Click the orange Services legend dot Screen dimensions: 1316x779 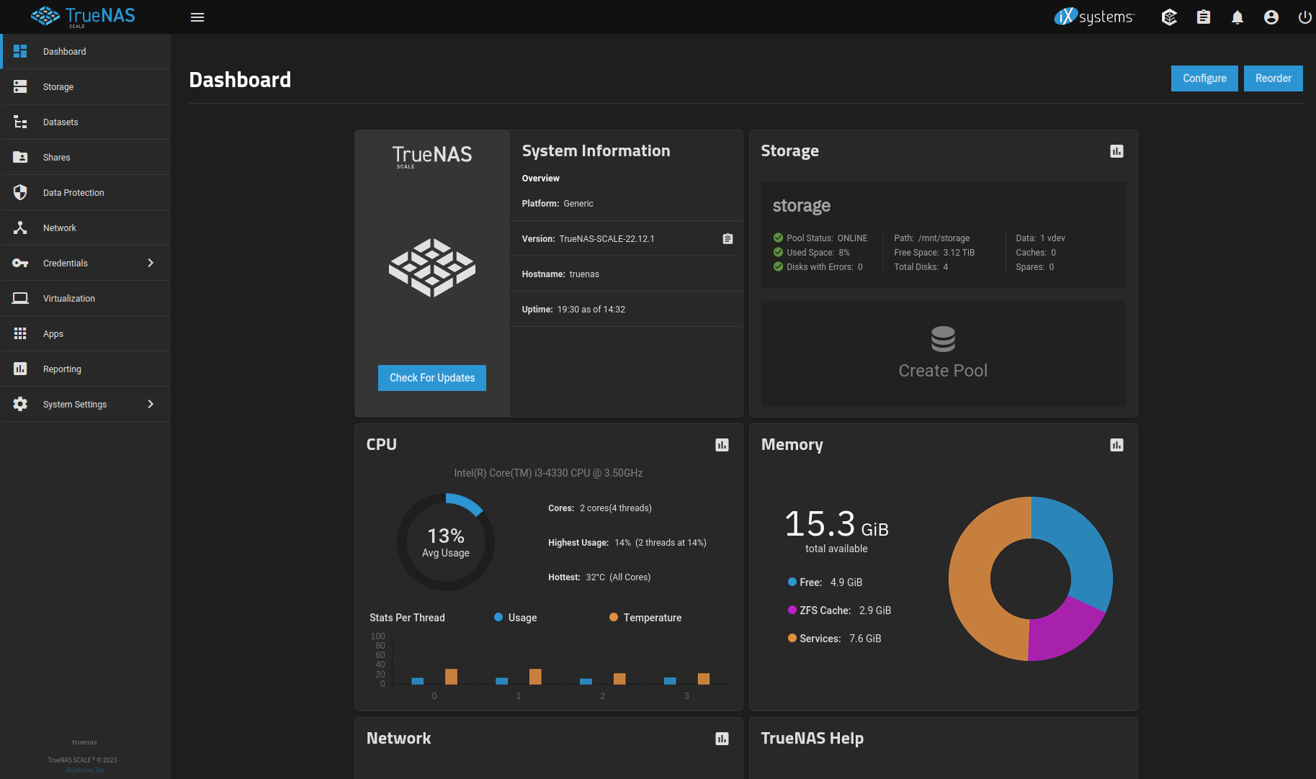pyautogui.click(x=792, y=638)
